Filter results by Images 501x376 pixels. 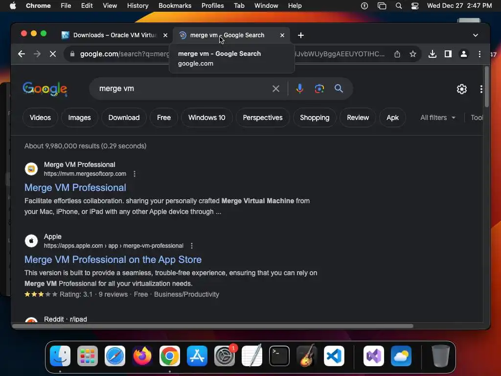point(79,117)
